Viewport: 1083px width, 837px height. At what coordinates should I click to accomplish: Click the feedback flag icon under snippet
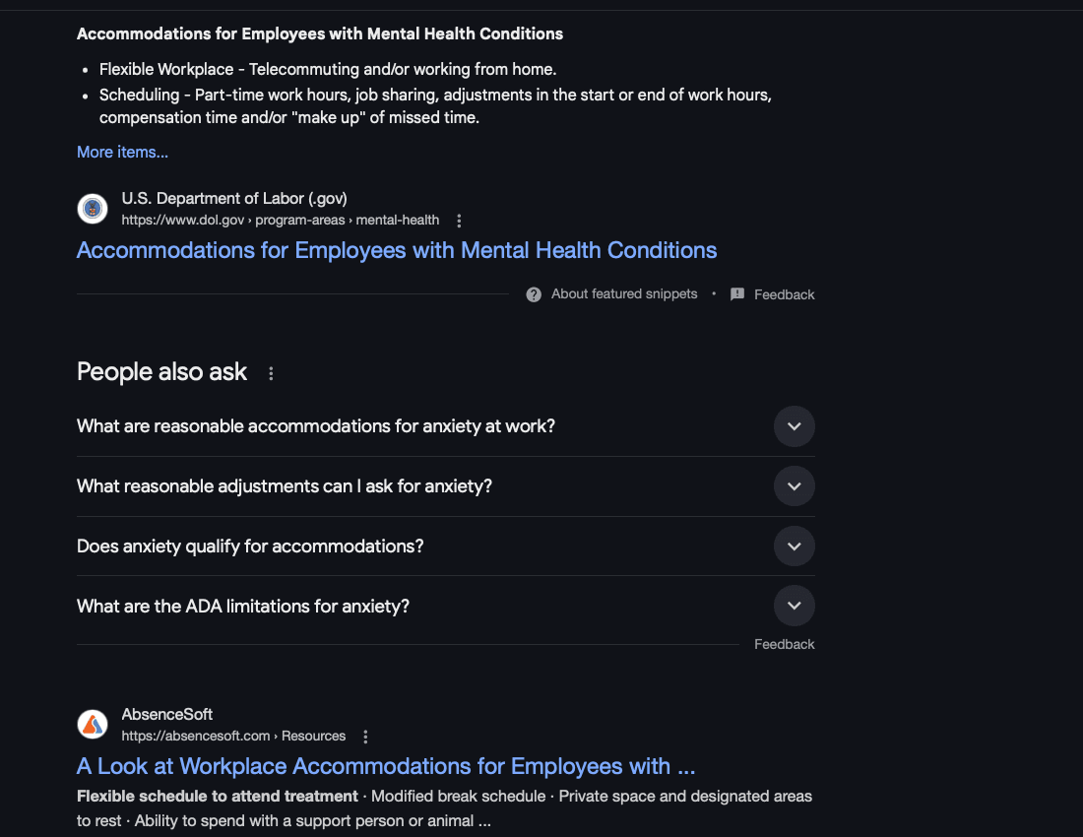point(737,294)
